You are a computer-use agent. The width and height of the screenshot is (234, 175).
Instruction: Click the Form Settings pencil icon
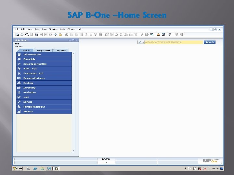(142, 35)
